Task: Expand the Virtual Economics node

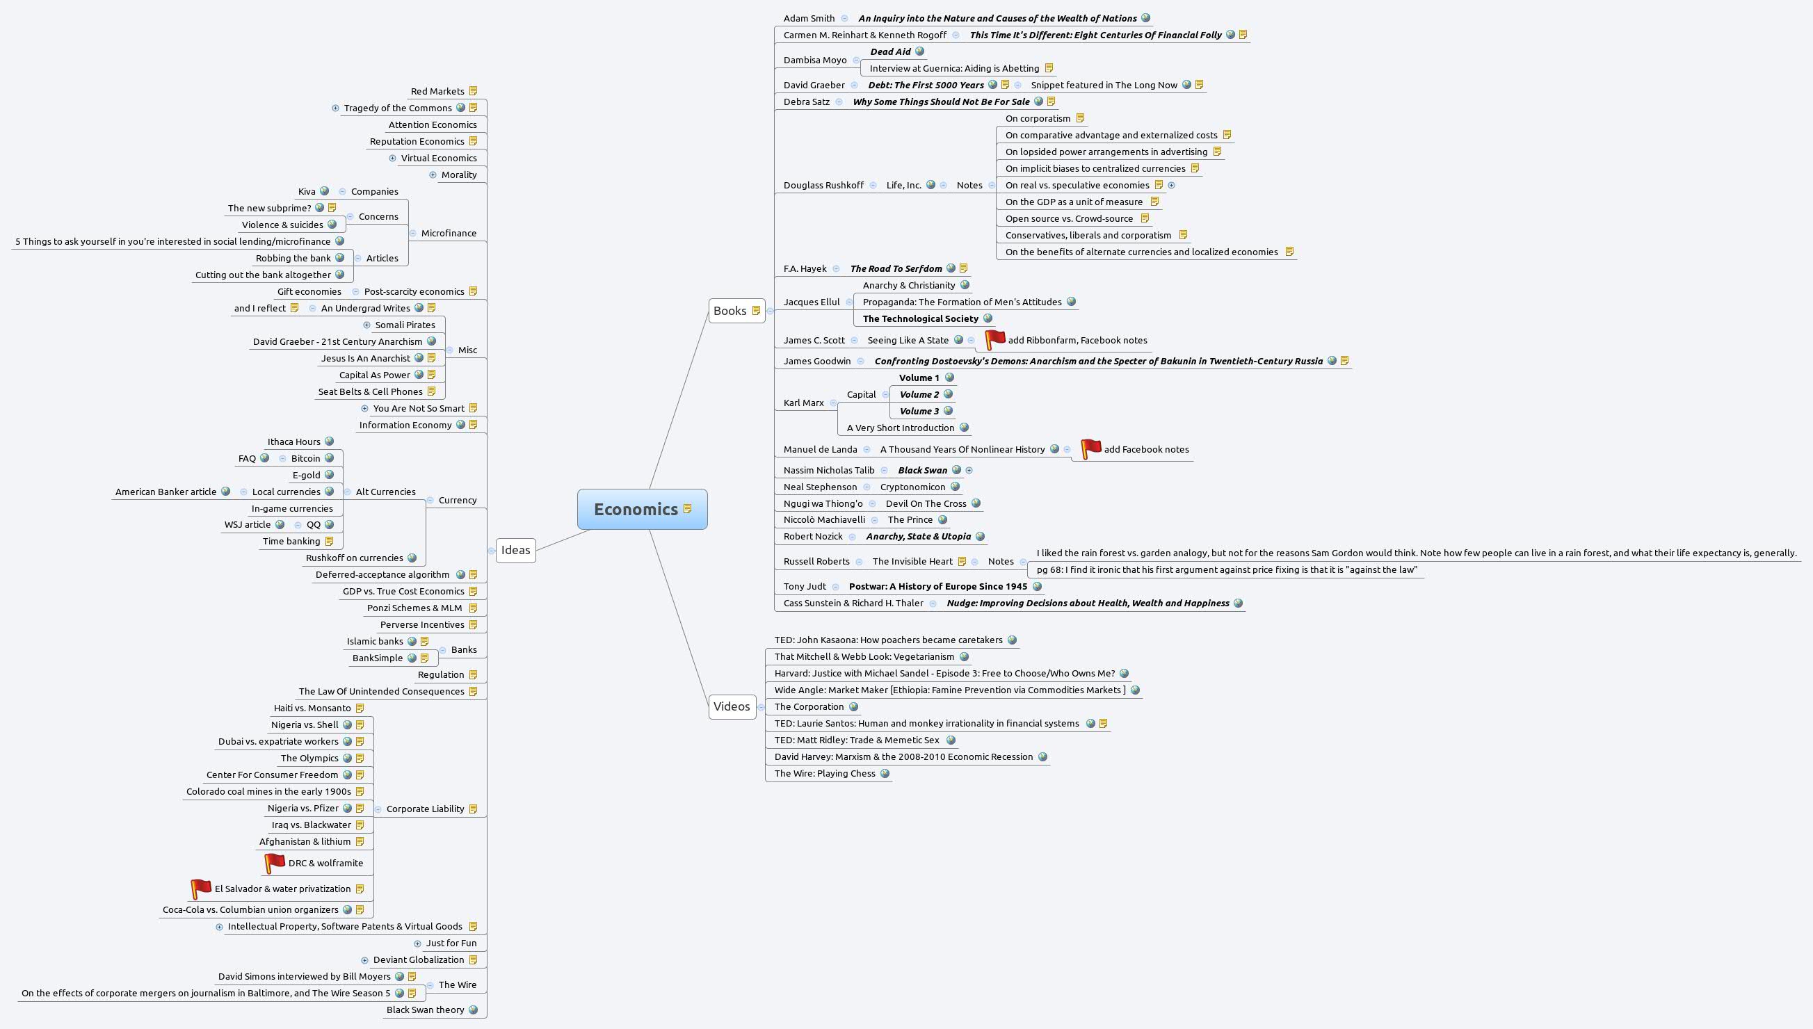Action: point(394,158)
